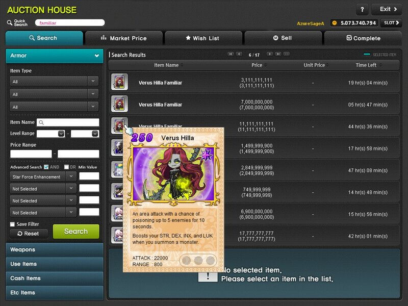The width and height of the screenshot is (408, 306).
Task: Open the Wish List tab
Action: click(x=203, y=38)
